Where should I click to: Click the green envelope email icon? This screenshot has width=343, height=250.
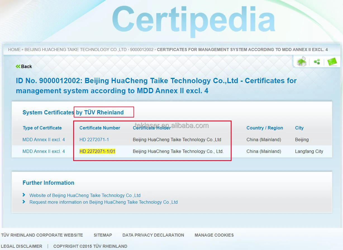(x=332, y=62)
